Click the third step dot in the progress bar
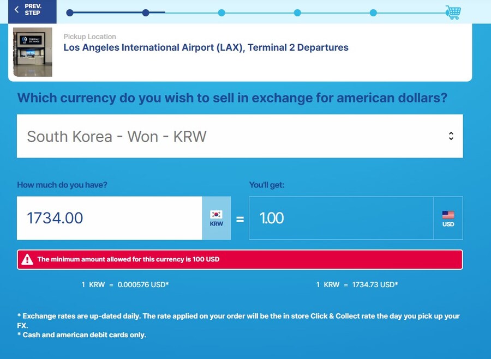This screenshot has width=491, height=359. tap(221, 13)
